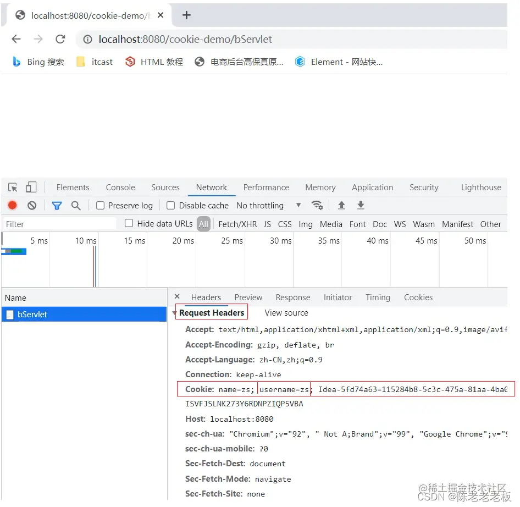The height and width of the screenshot is (507, 520).
Task: Switch to the Security tab
Action: pos(424,188)
